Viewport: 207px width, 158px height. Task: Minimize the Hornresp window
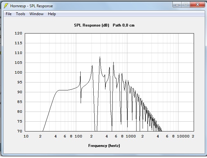pyautogui.click(x=177, y=5)
